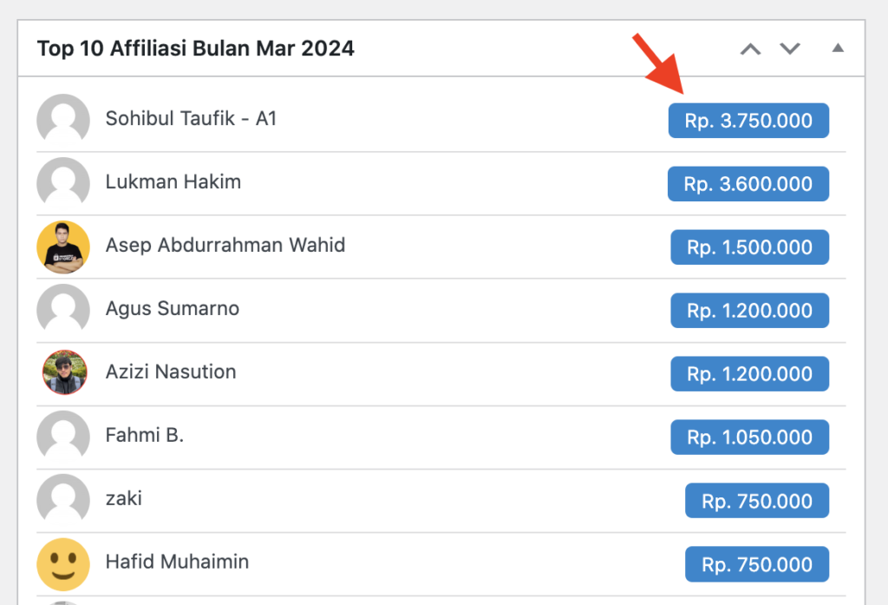Click the name Azizi Nasution
888x605 pixels.
(x=171, y=372)
